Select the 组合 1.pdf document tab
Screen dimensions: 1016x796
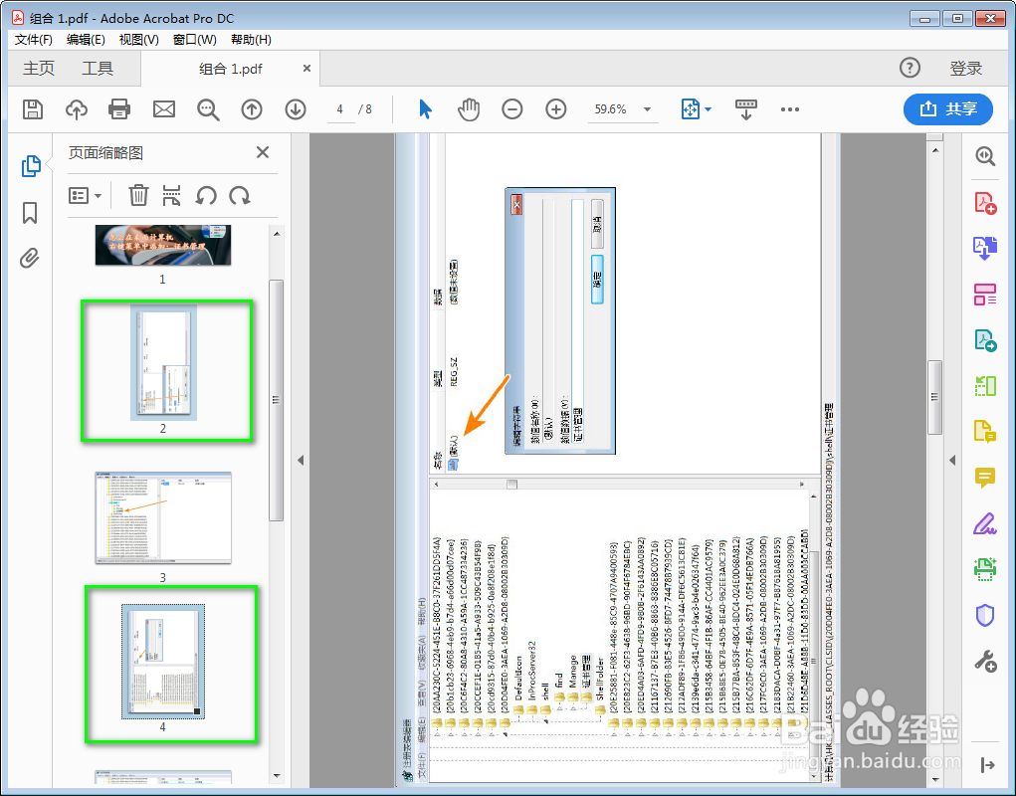(x=230, y=69)
